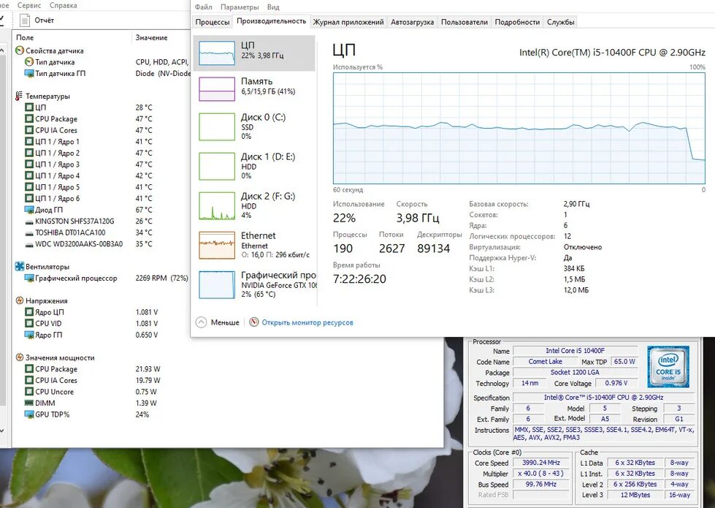Click the GPU TDP% row icon
The width and height of the screenshot is (715, 508).
28,414
